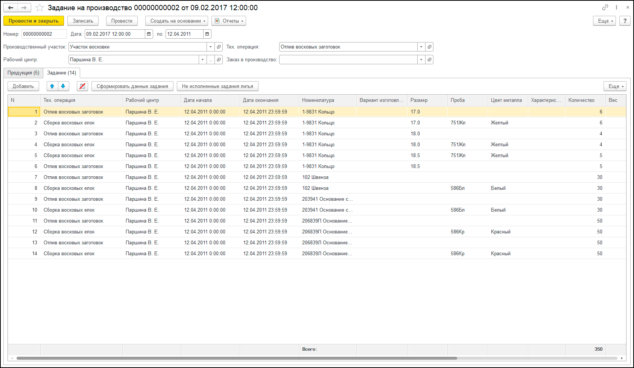Add document to favorites with star icon

pos(40,8)
